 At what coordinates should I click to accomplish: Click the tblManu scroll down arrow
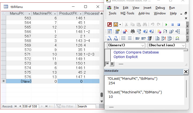[x=102, y=101]
